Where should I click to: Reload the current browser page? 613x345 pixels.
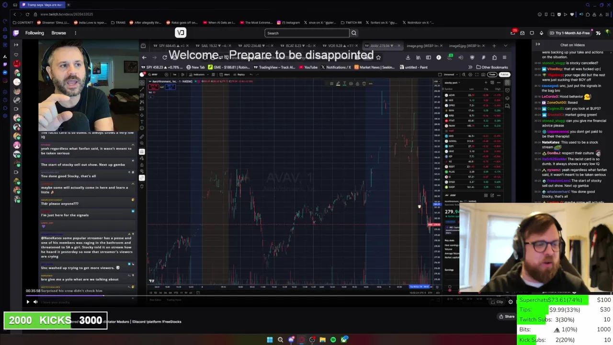[27, 14]
